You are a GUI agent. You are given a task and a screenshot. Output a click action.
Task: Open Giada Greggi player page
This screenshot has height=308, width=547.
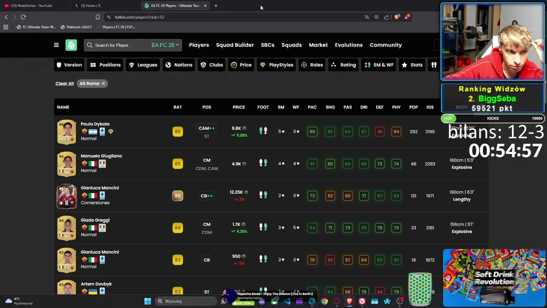(x=95, y=220)
